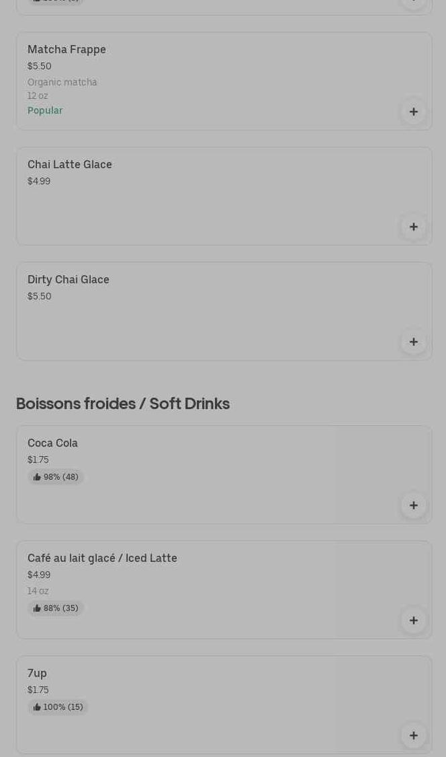The image size is (446, 757).
Task: Tap plus icon for Dirty Chai Glace
Action: (414, 342)
